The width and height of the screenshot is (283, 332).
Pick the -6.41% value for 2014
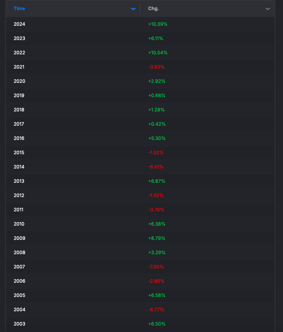coord(156,167)
